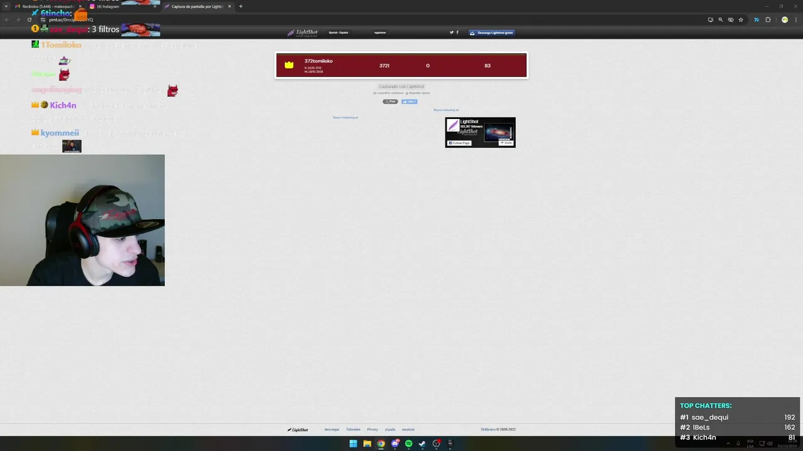Click the Descarga Lightshot gratis button
The image size is (803, 451).
coord(492,33)
